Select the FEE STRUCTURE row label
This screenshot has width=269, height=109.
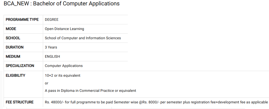[x=20, y=102]
